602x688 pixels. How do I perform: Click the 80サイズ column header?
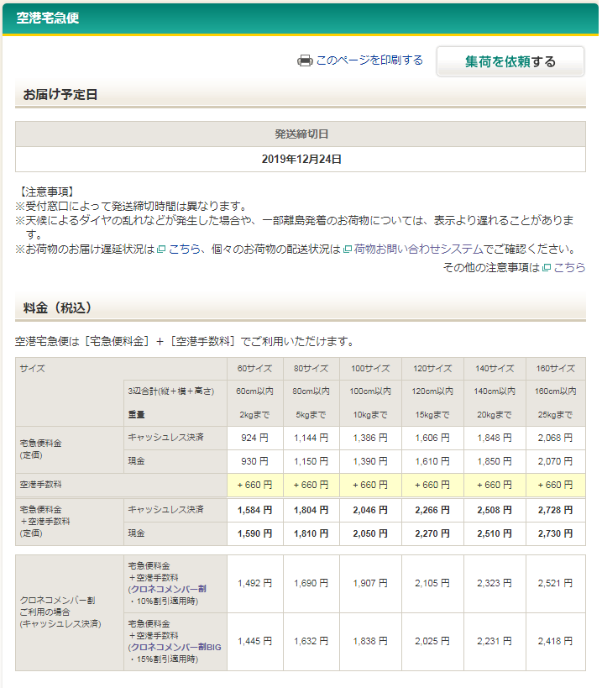(x=311, y=369)
